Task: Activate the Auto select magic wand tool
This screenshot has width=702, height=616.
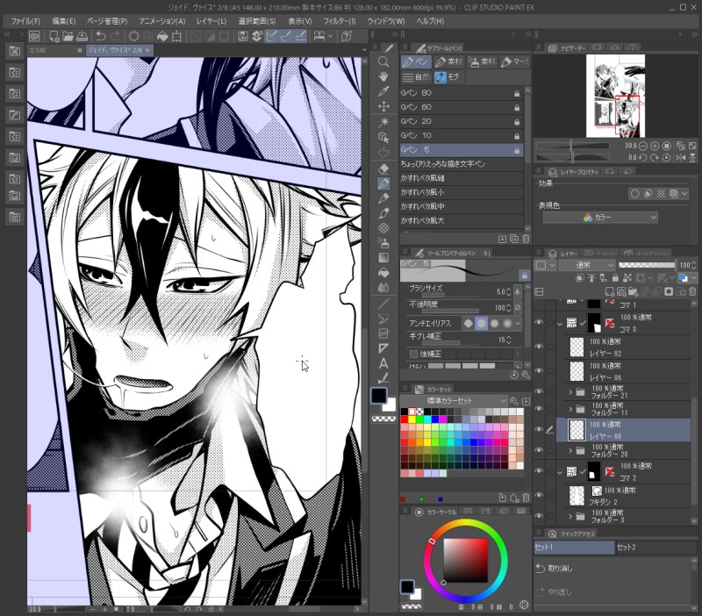Action: click(x=383, y=122)
